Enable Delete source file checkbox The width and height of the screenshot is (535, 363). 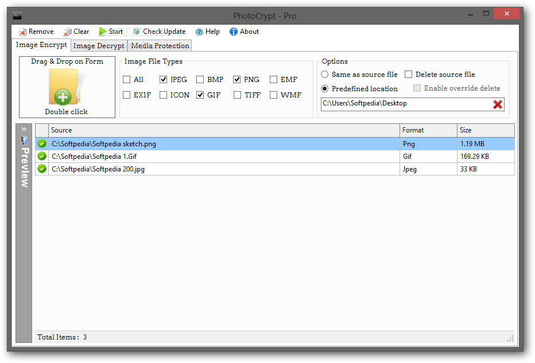pos(408,75)
